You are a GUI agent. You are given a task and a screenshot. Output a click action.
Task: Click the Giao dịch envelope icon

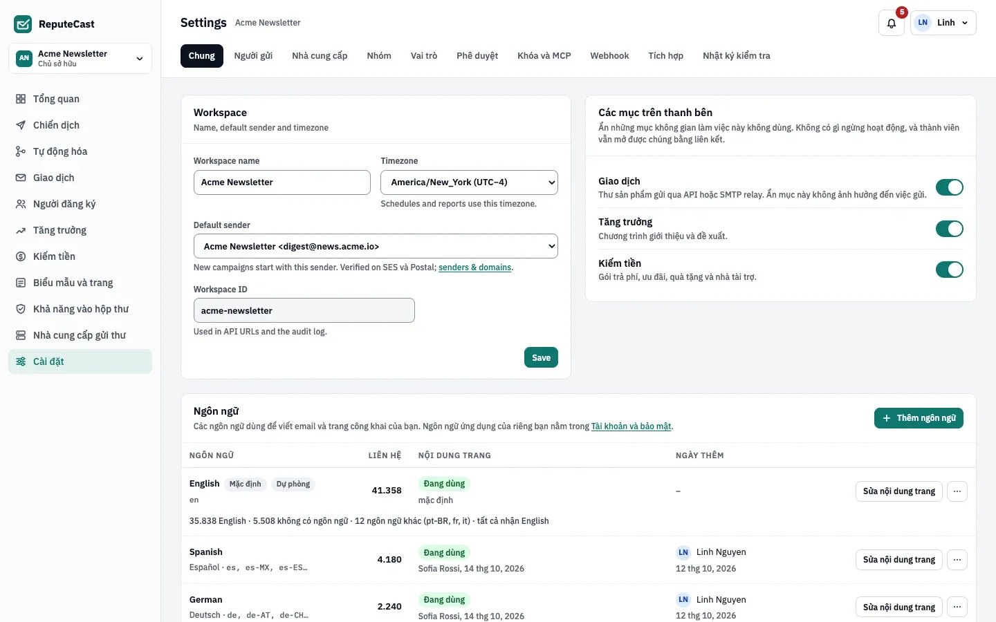[x=21, y=178]
